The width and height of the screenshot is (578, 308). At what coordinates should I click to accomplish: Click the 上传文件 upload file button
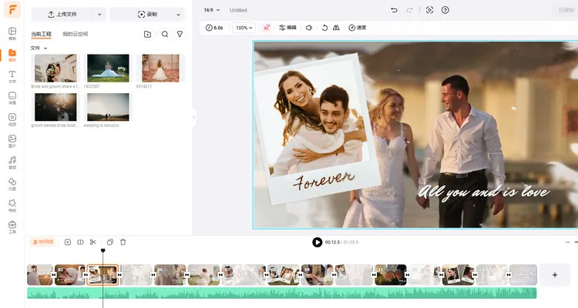[x=62, y=15]
